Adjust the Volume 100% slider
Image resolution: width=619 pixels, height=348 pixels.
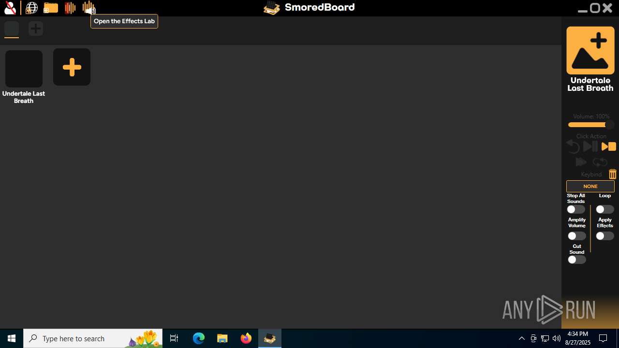point(590,125)
